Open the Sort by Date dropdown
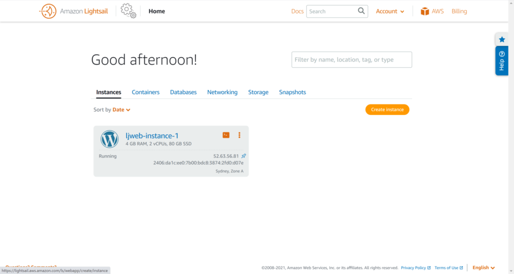The image size is (514, 274). tap(121, 110)
